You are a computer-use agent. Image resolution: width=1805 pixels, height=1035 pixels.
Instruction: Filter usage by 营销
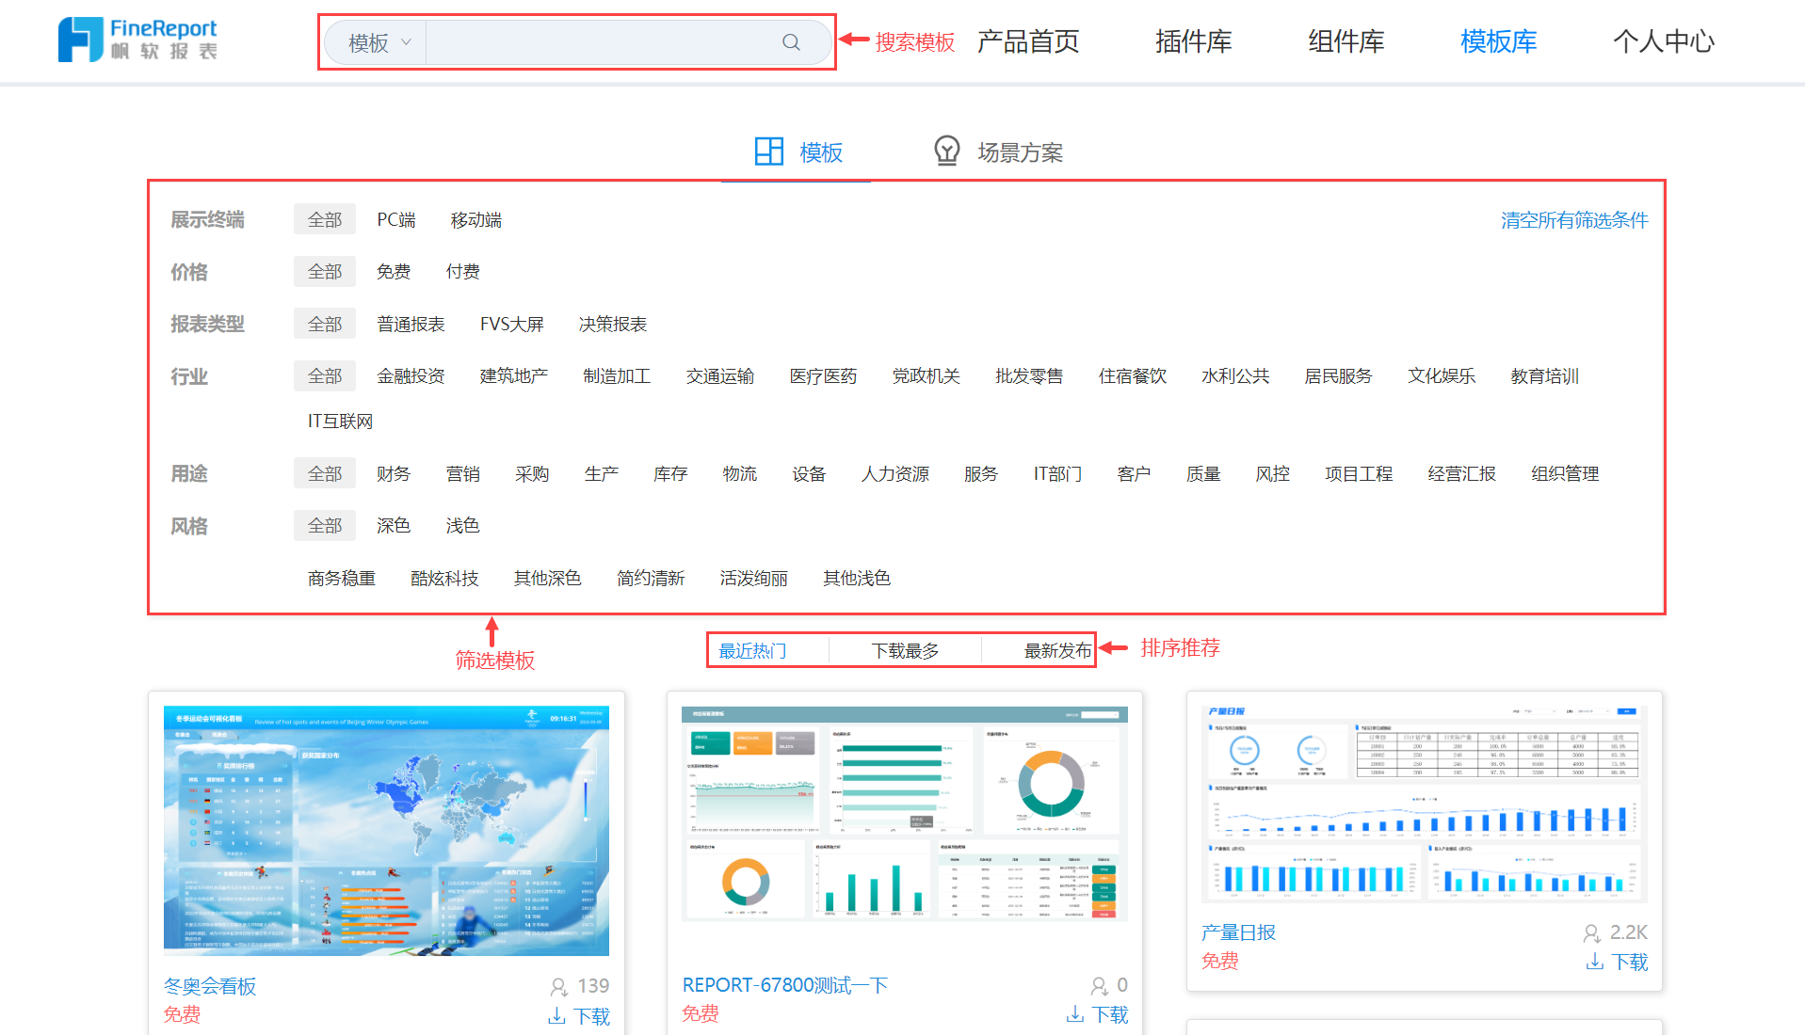point(462,473)
